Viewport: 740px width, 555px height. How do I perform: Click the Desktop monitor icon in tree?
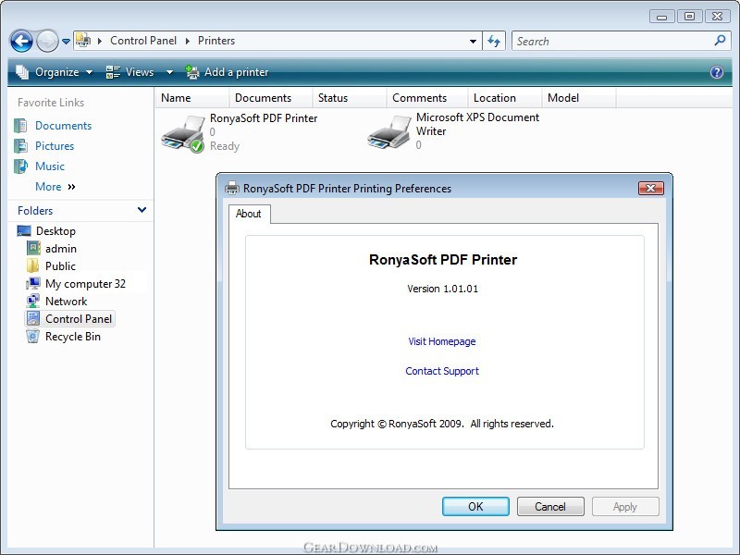24,230
